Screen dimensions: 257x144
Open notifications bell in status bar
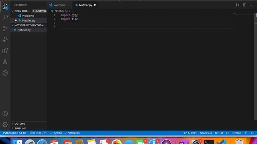(x=252, y=133)
